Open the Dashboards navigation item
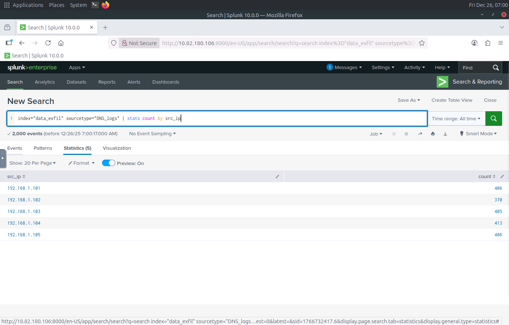Image resolution: width=509 pixels, height=325 pixels. (166, 82)
